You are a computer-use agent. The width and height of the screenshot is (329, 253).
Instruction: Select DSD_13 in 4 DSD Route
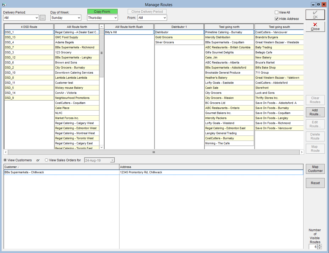29,37
